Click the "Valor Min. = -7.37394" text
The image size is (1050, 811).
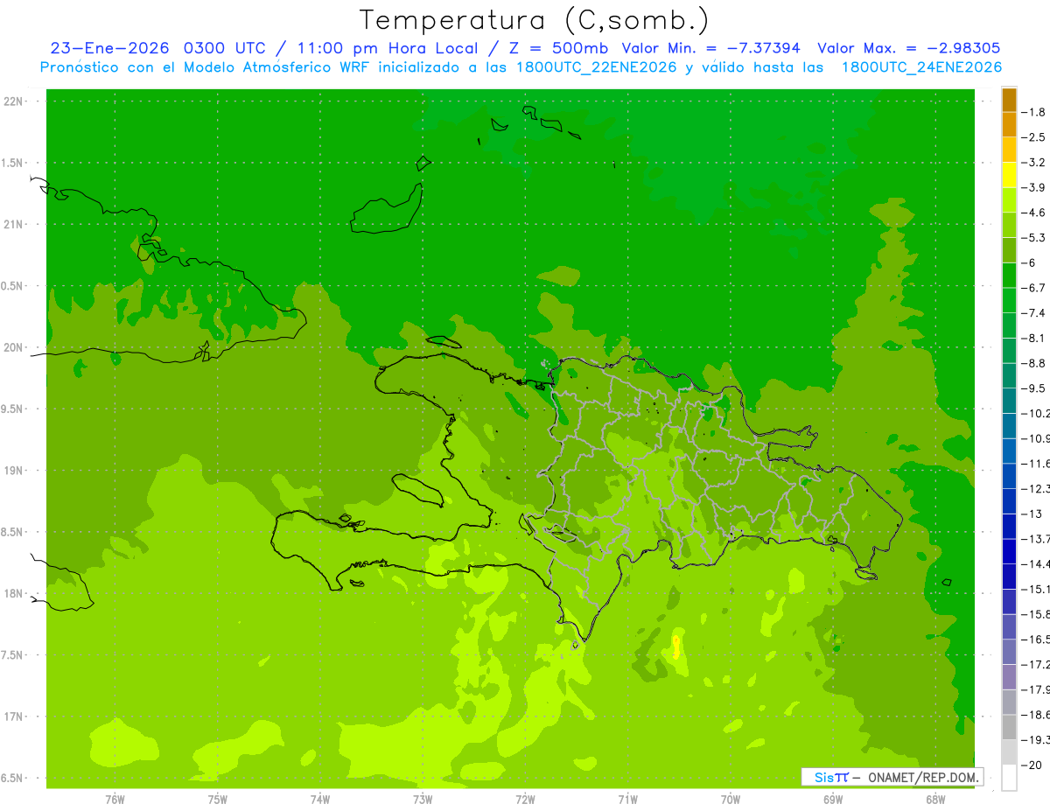coord(710,48)
